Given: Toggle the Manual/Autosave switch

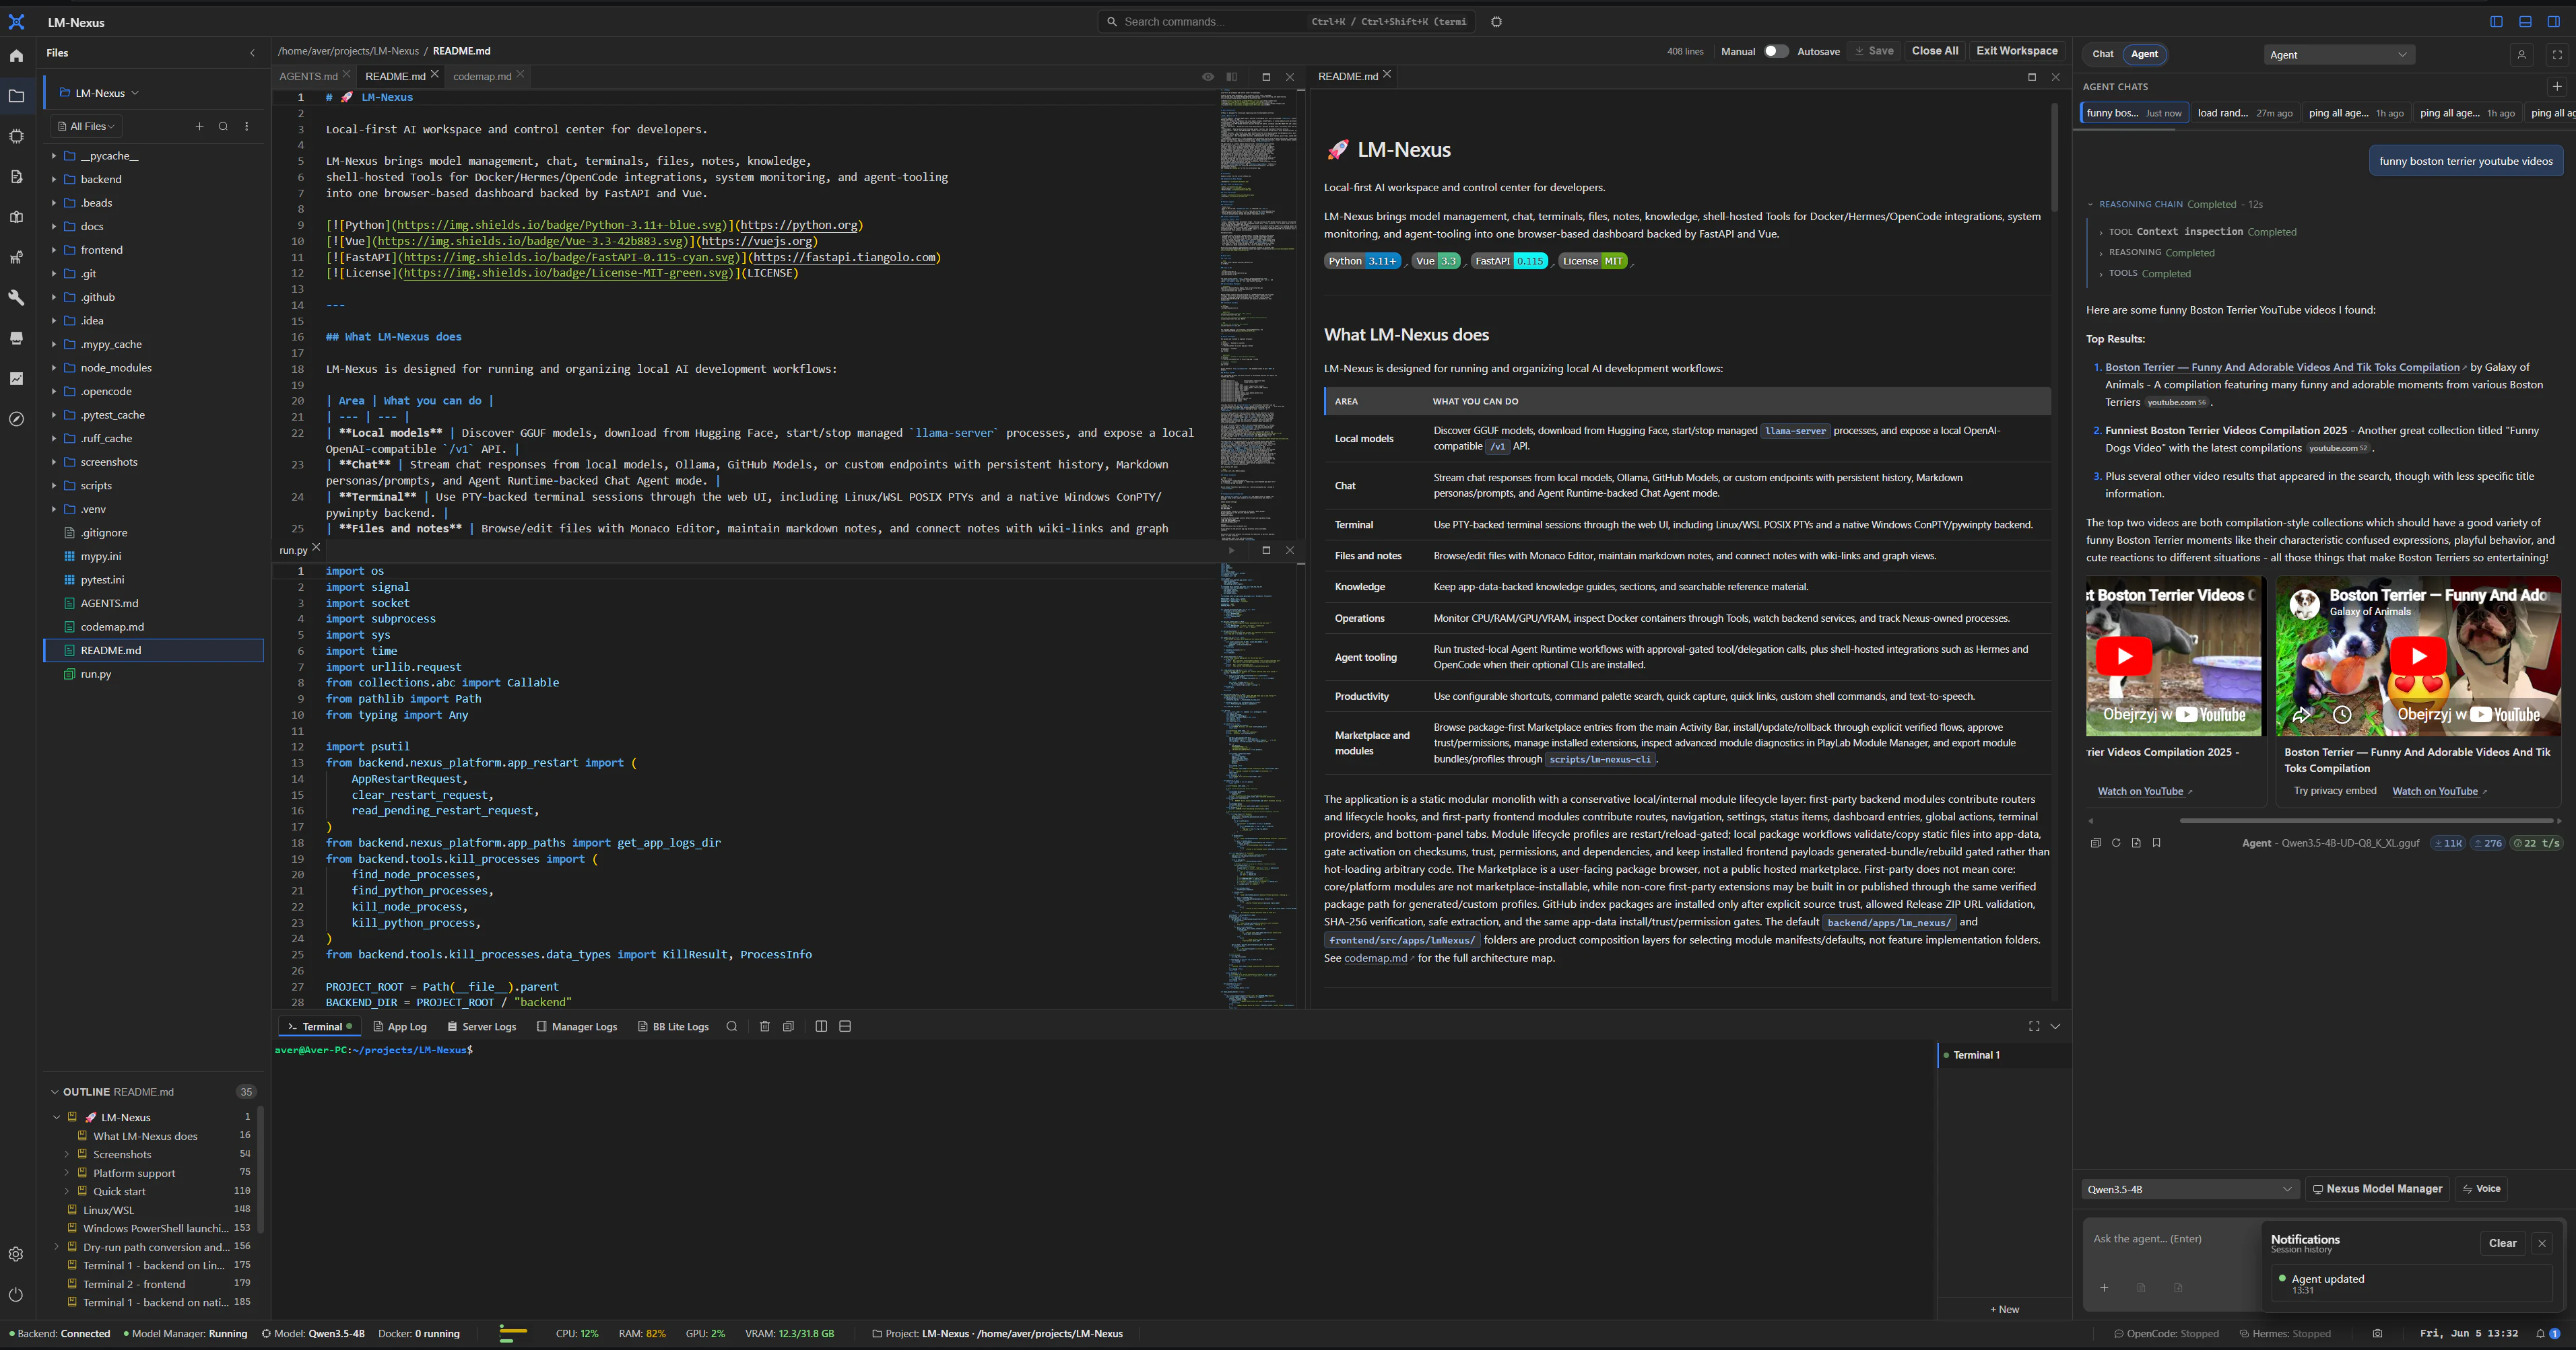Looking at the screenshot, I should coord(1775,51).
